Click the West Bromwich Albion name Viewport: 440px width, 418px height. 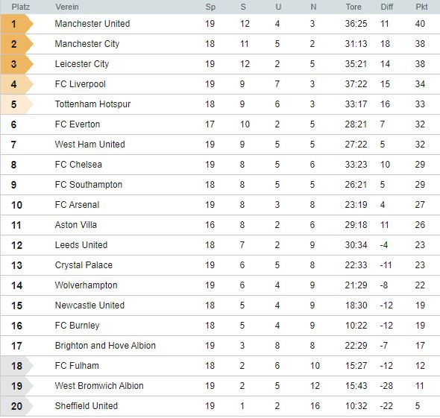click(x=99, y=386)
